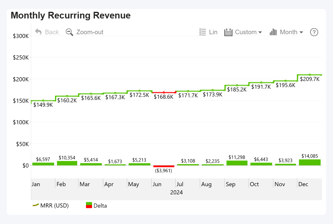The width and height of the screenshot is (333, 224).
Task: Click the $3,108 July delta label
Action: coord(188,161)
